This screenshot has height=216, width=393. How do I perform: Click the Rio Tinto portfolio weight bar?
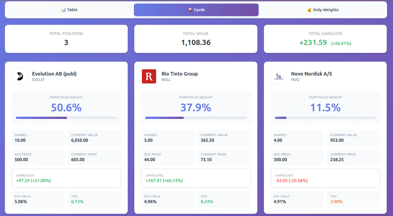[x=196, y=118]
